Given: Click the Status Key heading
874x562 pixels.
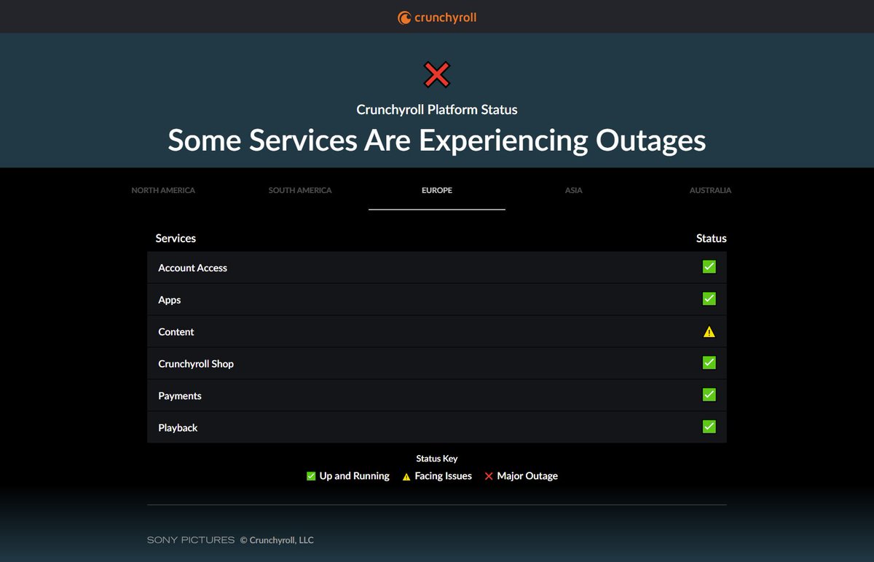Looking at the screenshot, I should pyautogui.click(x=437, y=459).
